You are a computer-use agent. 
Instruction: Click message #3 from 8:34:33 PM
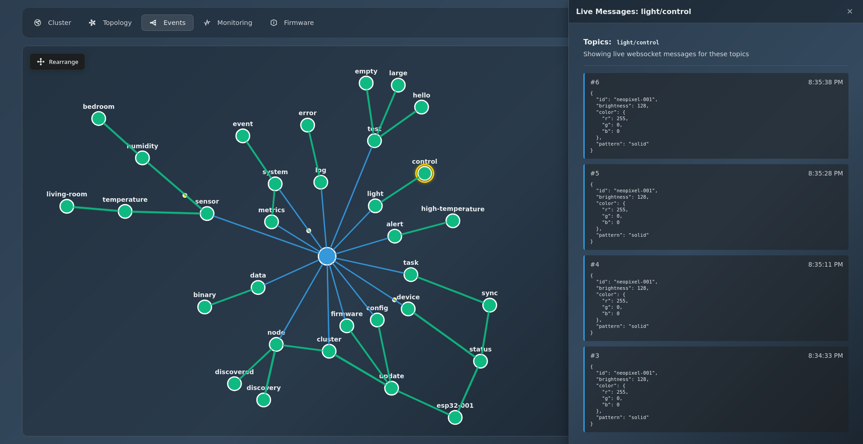pos(716,389)
